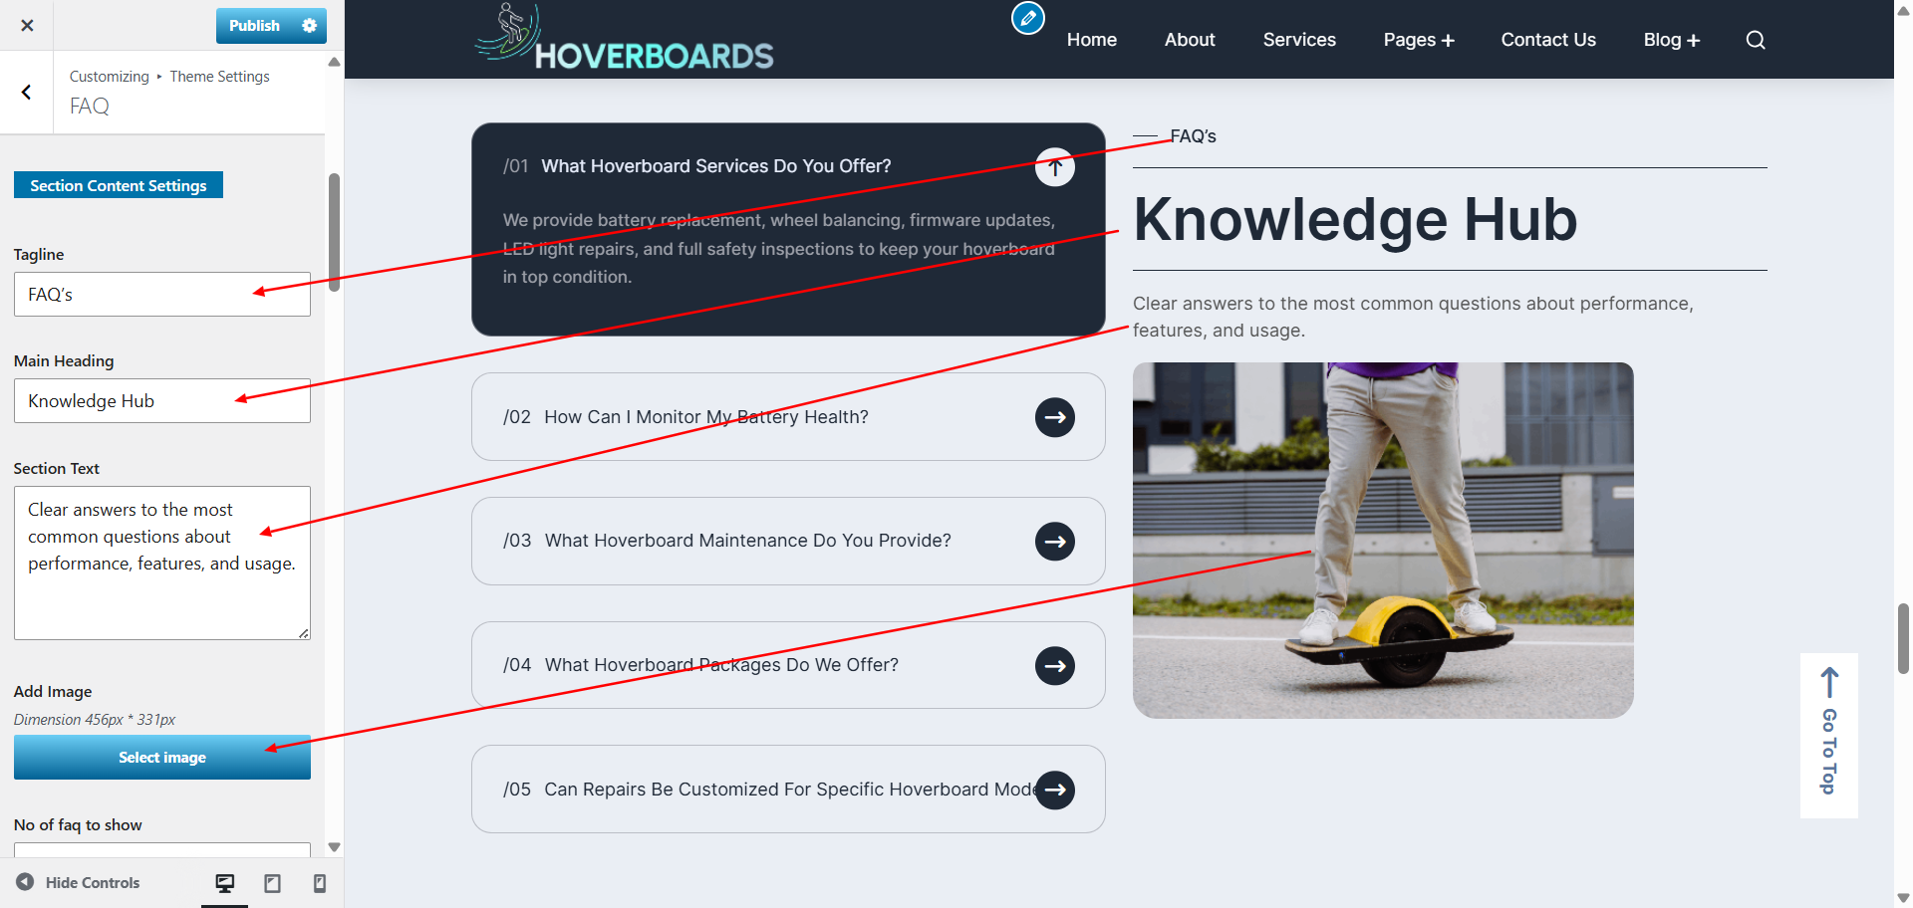The width and height of the screenshot is (1913, 908).
Task: Expand FAQ 05 customized repairs arrow icon
Action: point(1054,790)
